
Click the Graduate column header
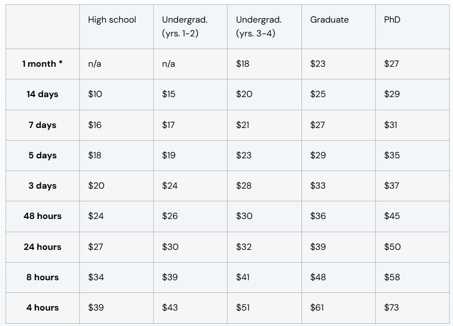pos(330,20)
